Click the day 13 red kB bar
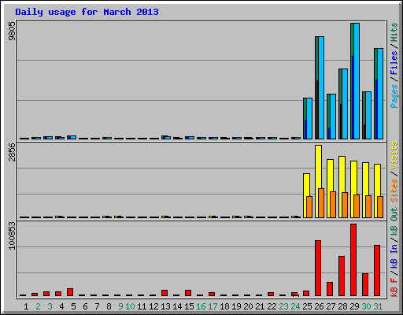 (165, 293)
